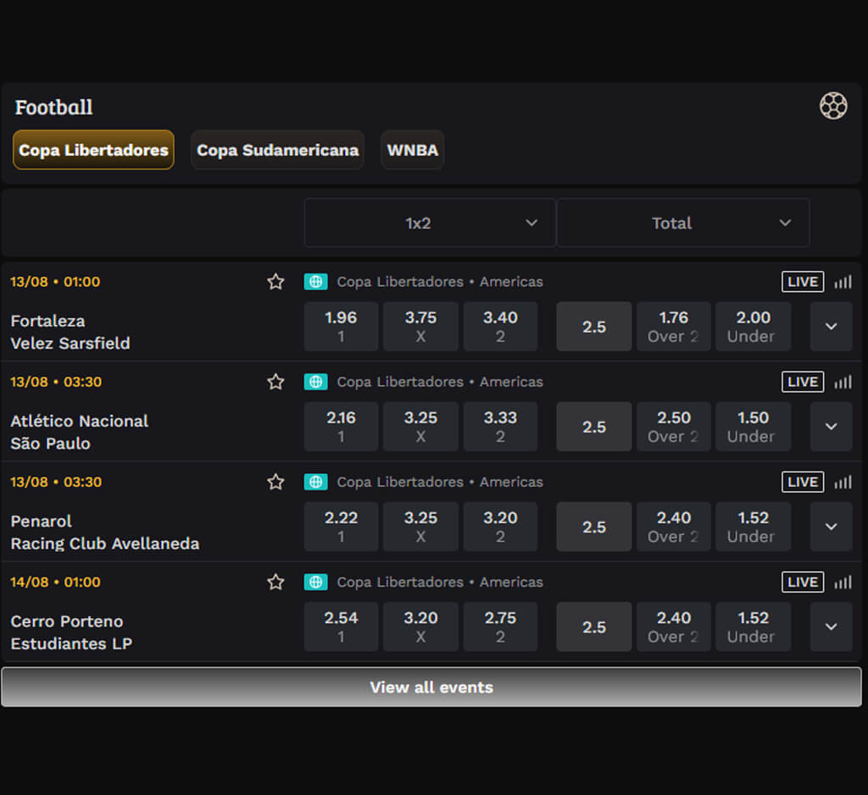Bet on Atlético Nacional win at 2.16
Screen dimensions: 868x795
341,427
